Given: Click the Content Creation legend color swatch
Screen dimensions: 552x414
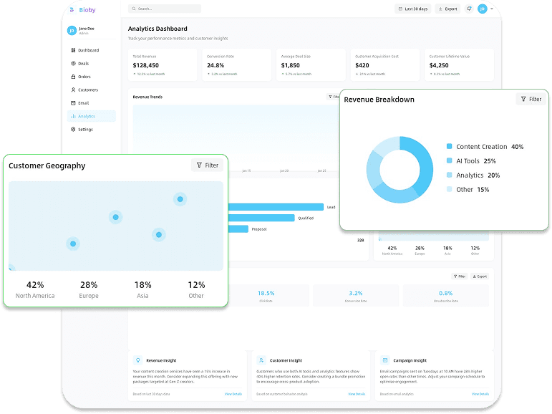Looking at the screenshot, I should 450,147.
